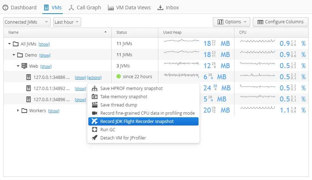Select Record JDK Flight Recorder snapshot
This screenshot has height=180, width=312.
[x=144, y=121]
